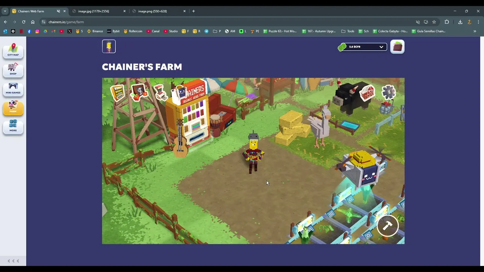Open the X (Twitter) bookmark icon
Viewport: 484px width, 272px height.
[70, 31]
